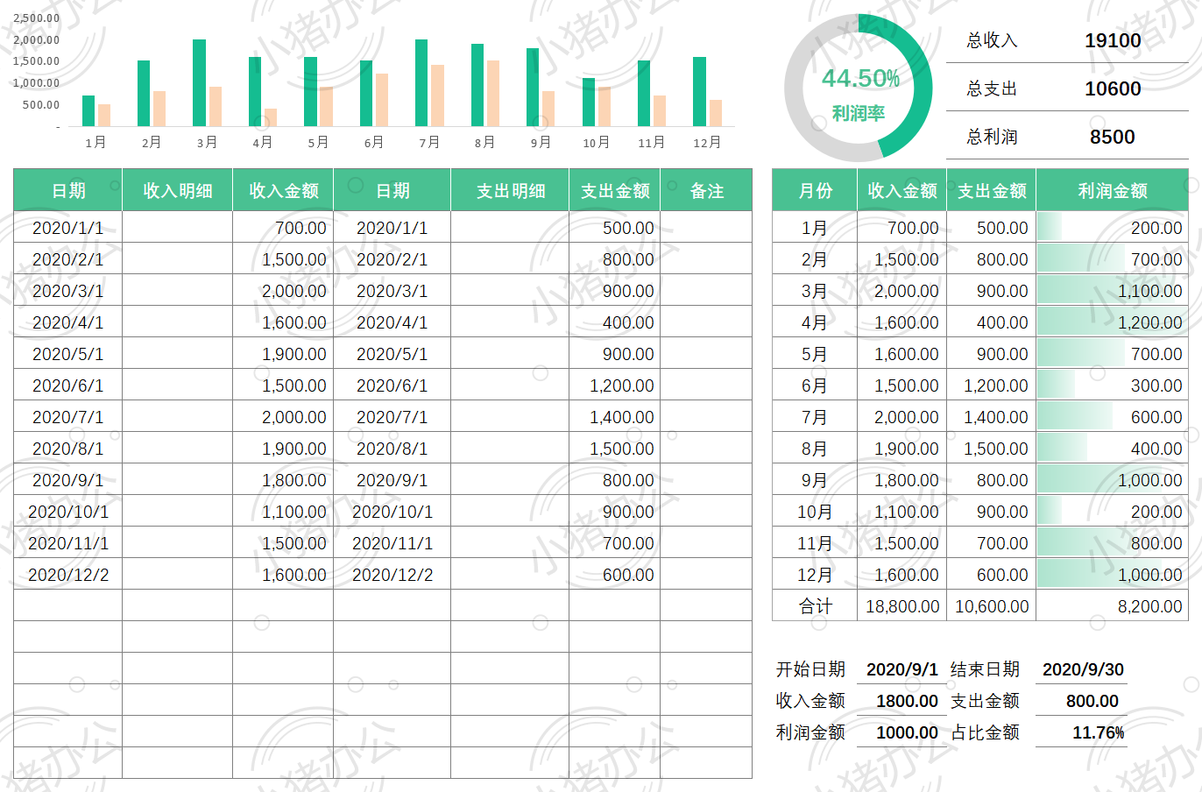The width and height of the screenshot is (1202, 792).
Task: Select income amount 1,900.00 in the 2020/5/1 row
Action: click(x=283, y=354)
